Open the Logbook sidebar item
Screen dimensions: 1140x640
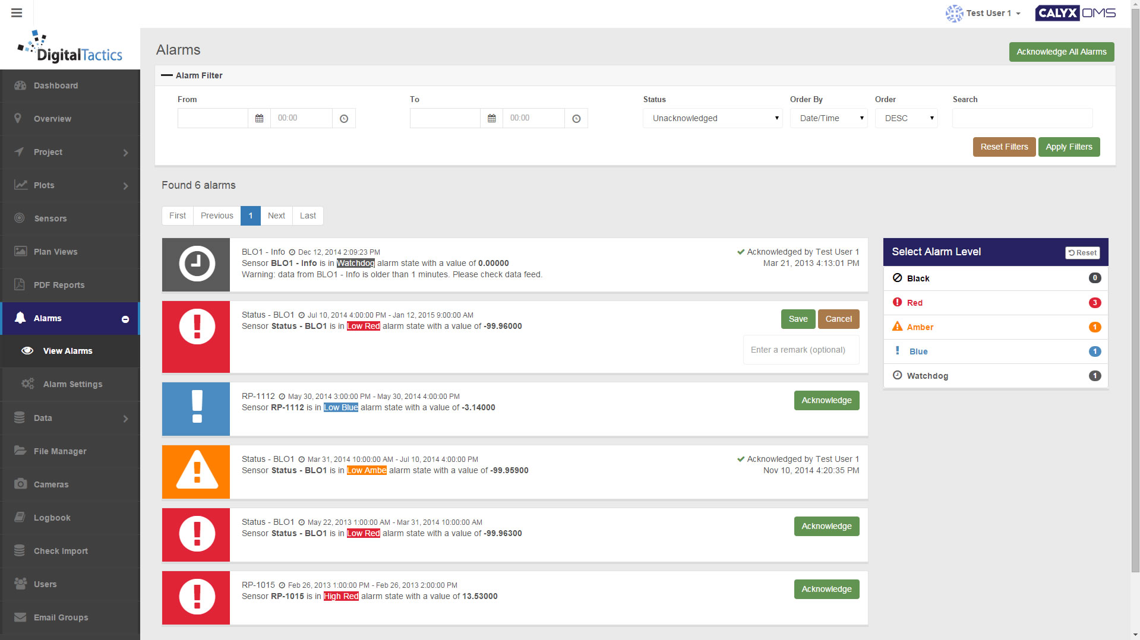click(x=52, y=518)
